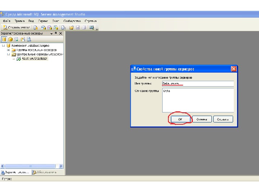Screen dimensions: 259x194
Task: Open the Справка menu
Action: (x=91, y=21)
